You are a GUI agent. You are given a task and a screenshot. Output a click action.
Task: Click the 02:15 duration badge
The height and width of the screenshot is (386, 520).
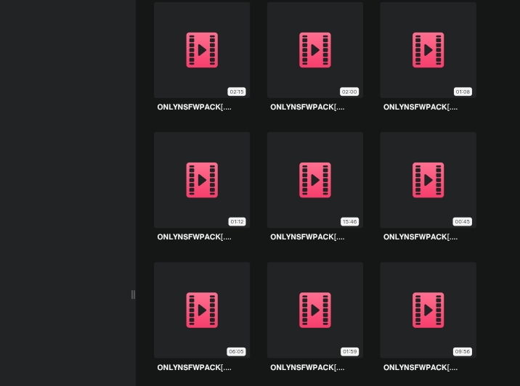click(237, 91)
